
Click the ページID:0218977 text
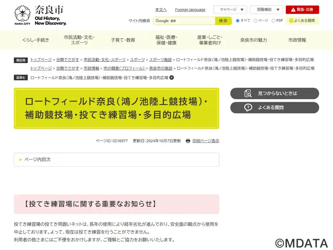click(x=112, y=141)
